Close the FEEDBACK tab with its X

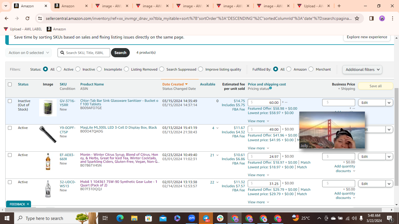pyautogui.click(x=28, y=204)
